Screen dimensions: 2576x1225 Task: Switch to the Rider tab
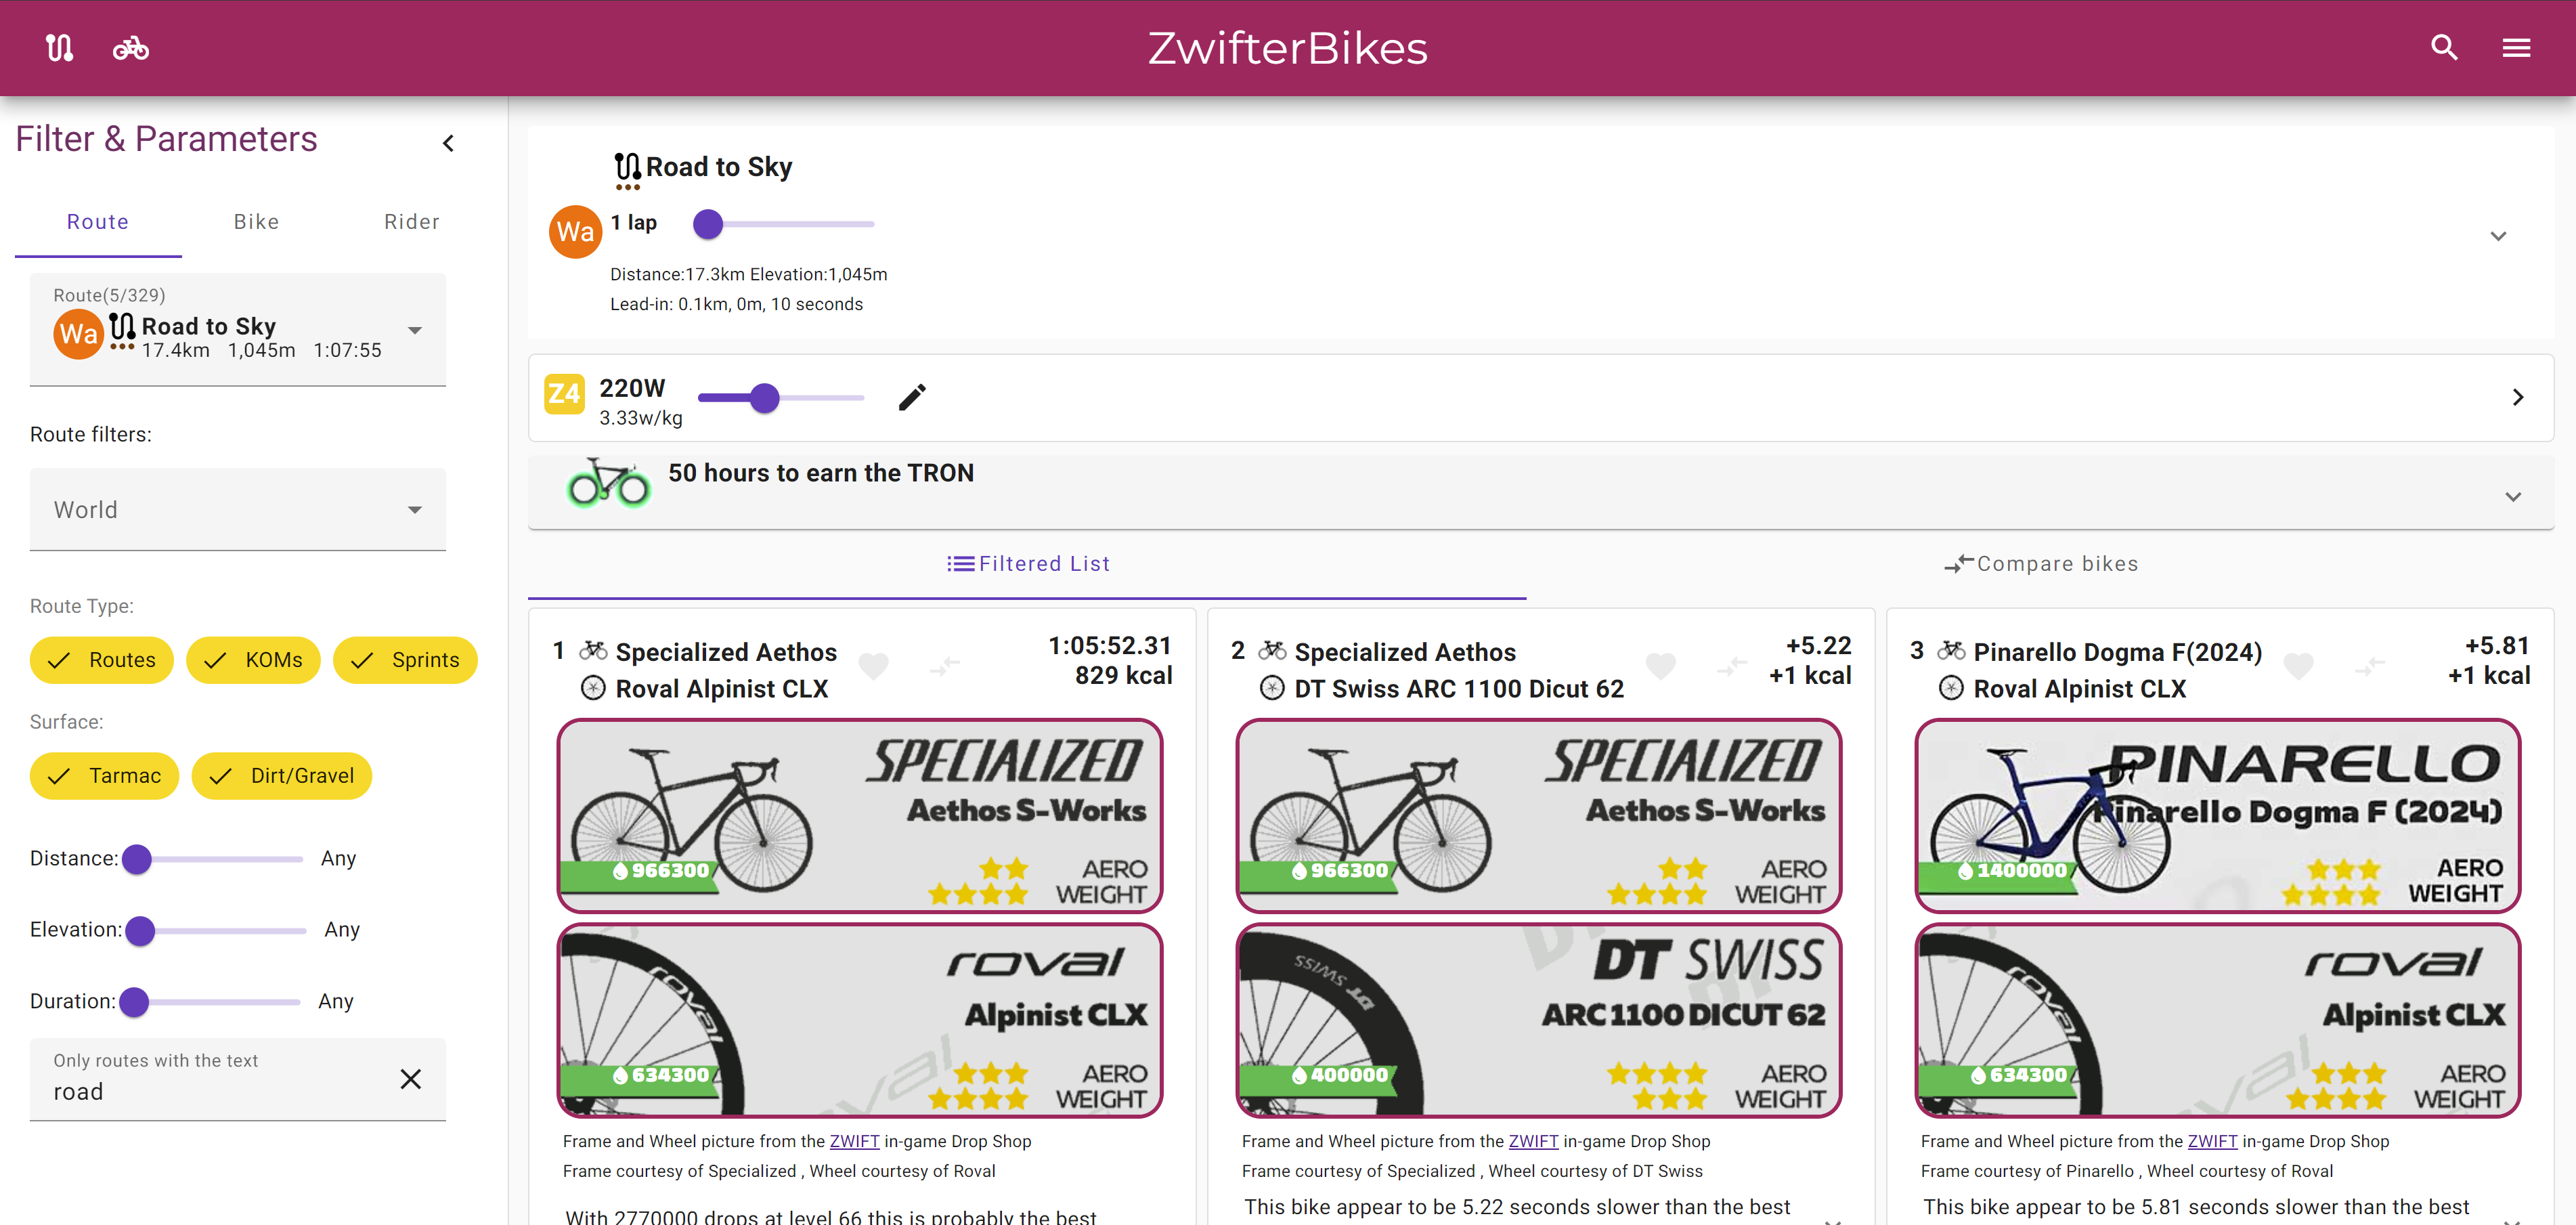pos(411,222)
